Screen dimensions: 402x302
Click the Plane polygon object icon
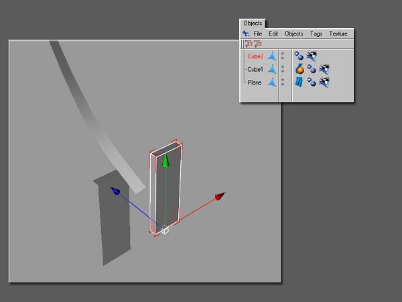pyautogui.click(x=273, y=82)
